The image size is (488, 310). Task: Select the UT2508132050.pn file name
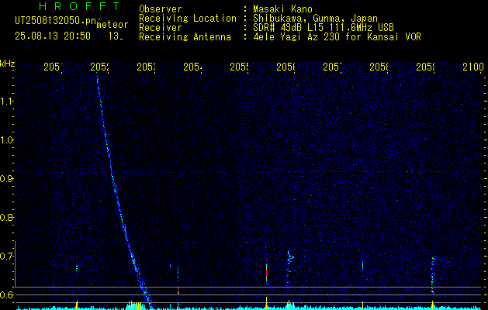pos(56,20)
